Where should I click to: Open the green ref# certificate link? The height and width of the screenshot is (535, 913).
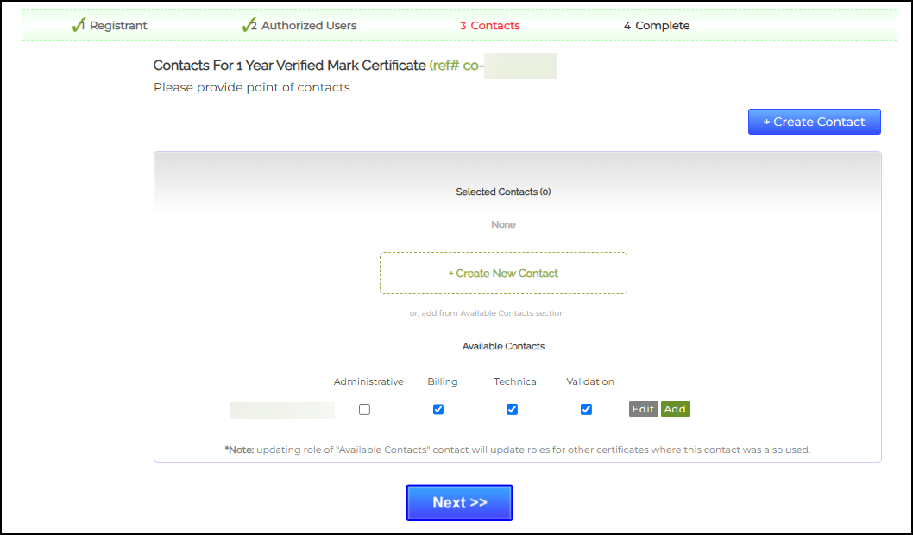click(x=493, y=66)
